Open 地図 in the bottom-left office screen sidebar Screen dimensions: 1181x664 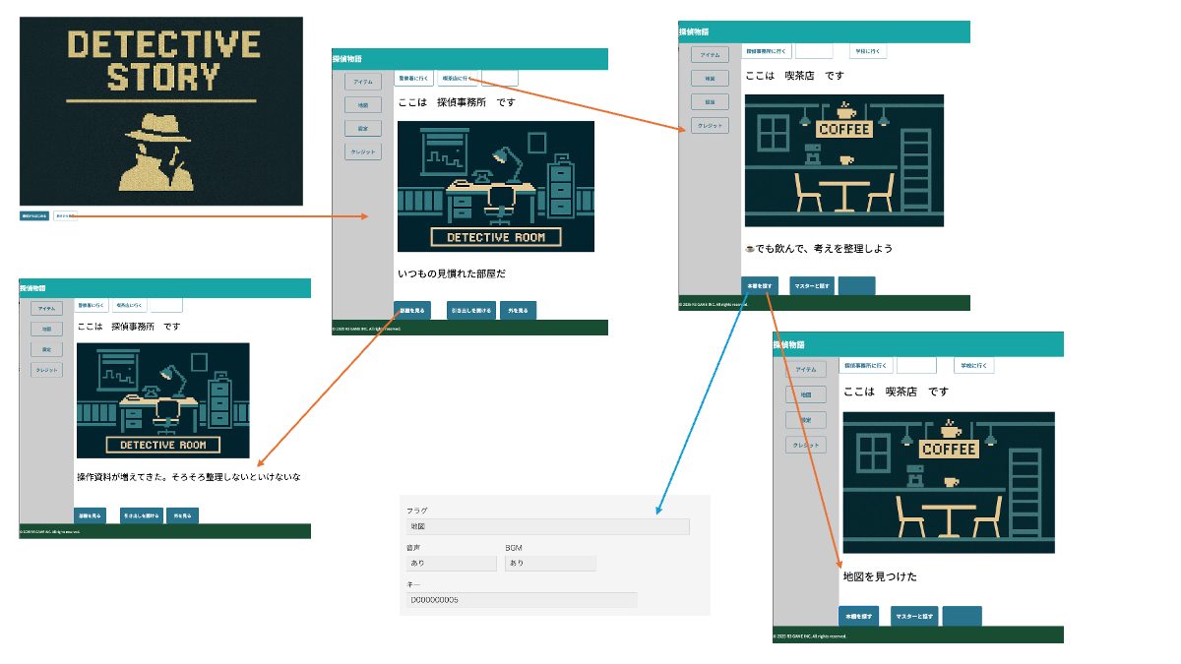(x=46, y=330)
